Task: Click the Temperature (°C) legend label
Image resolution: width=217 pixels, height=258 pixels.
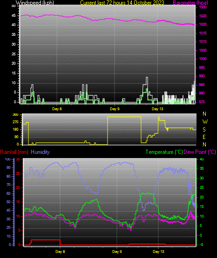Action: click(164, 152)
